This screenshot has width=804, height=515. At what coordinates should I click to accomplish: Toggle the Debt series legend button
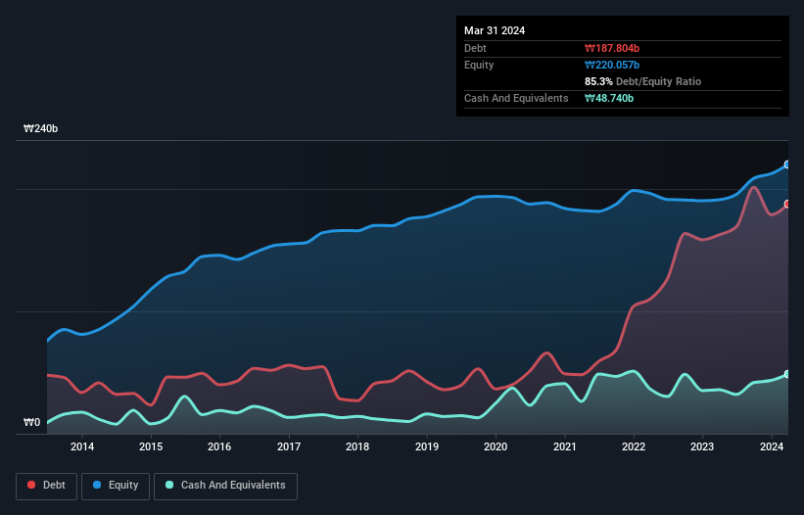click(x=47, y=486)
